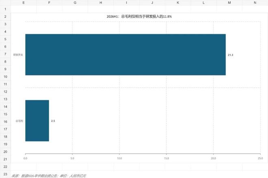The width and height of the screenshot is (268, 178).
Task: Click the 研发开支 category label
Action: coord(18,55)
